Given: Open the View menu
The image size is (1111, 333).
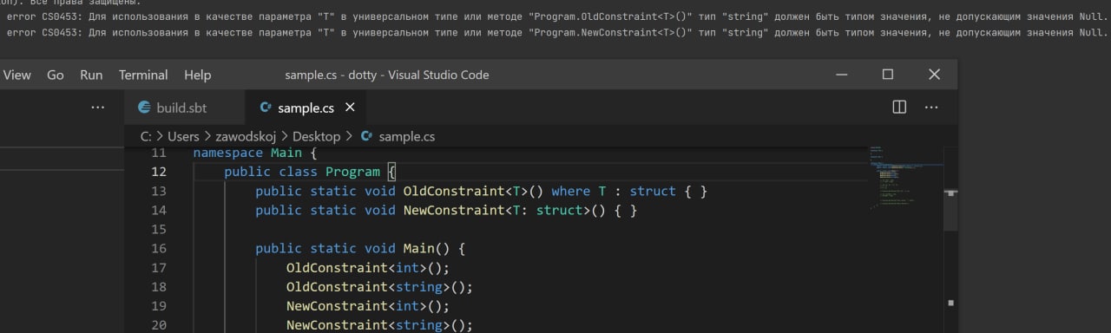Looking at the screenshot, I should pyautogui.click(x=16, y=75).
